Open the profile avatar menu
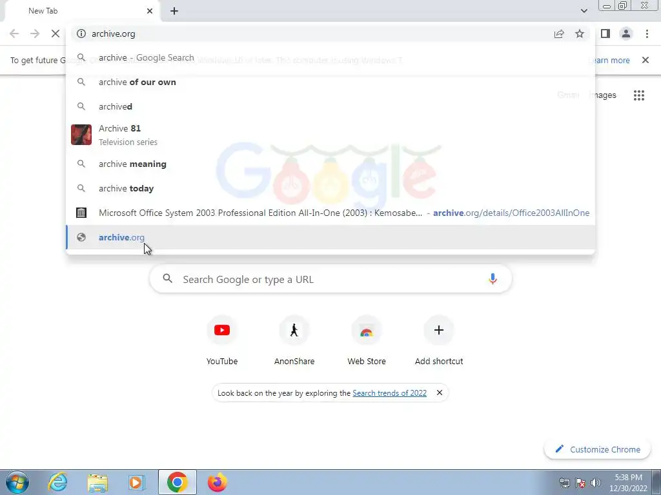 click(x=626, y=34)
